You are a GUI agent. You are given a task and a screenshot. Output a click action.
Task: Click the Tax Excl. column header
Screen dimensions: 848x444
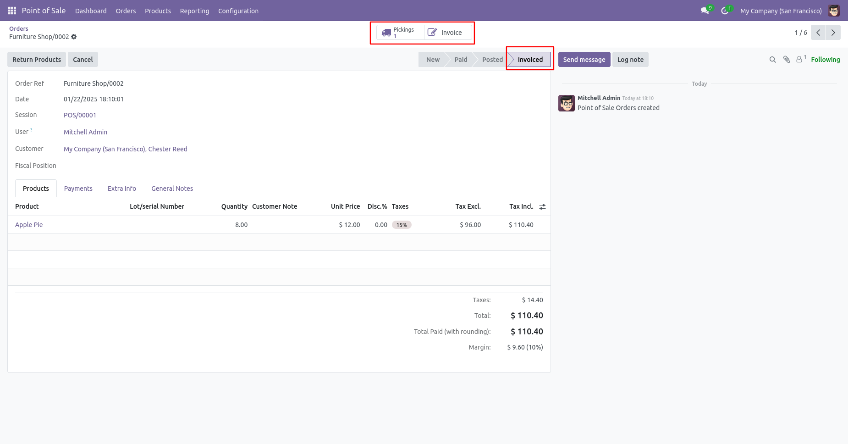pos(468,206)
